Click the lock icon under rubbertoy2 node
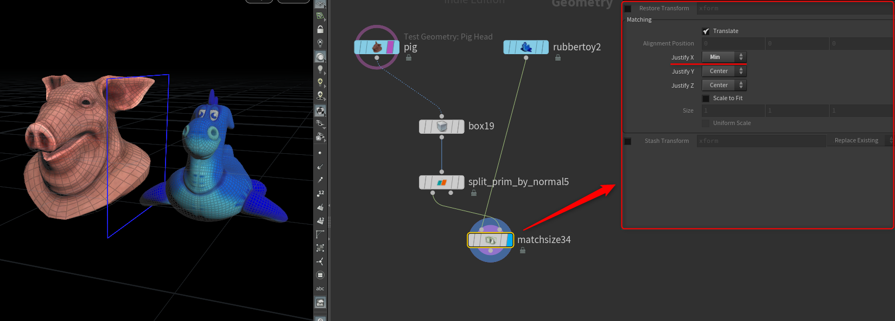This screenshot has height=321, width=895. point(558,57)
